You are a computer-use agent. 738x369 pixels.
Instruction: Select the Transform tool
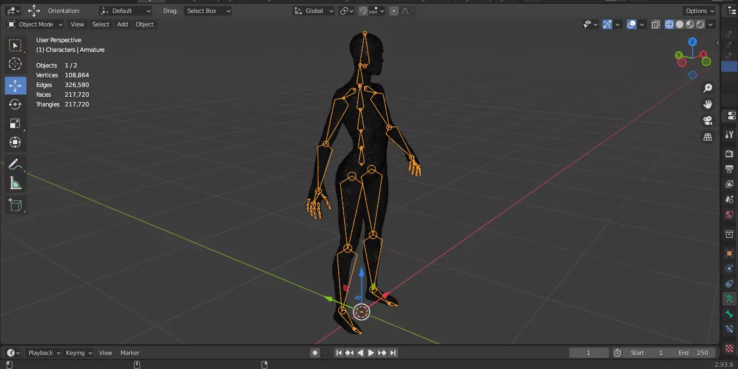tap(15, 142)
